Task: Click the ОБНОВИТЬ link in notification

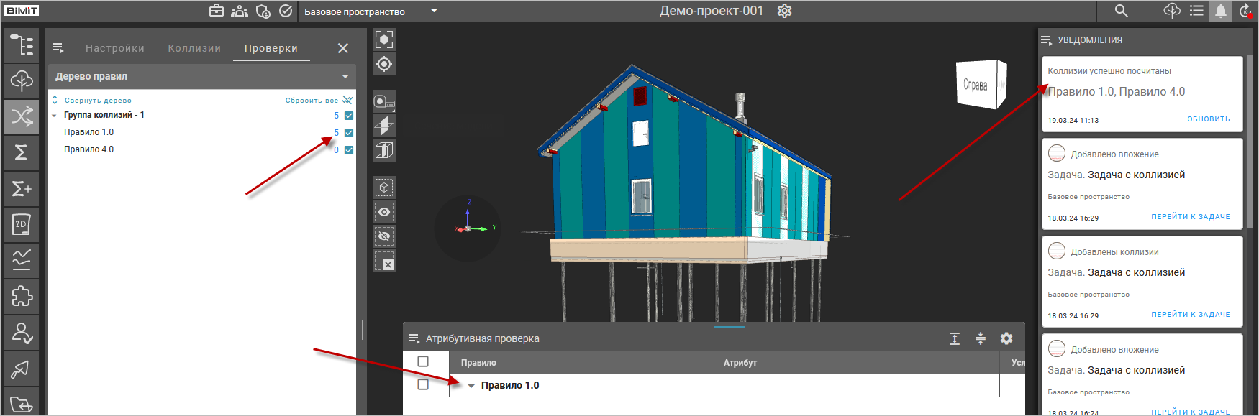Action: click(x=1208, y=119)
